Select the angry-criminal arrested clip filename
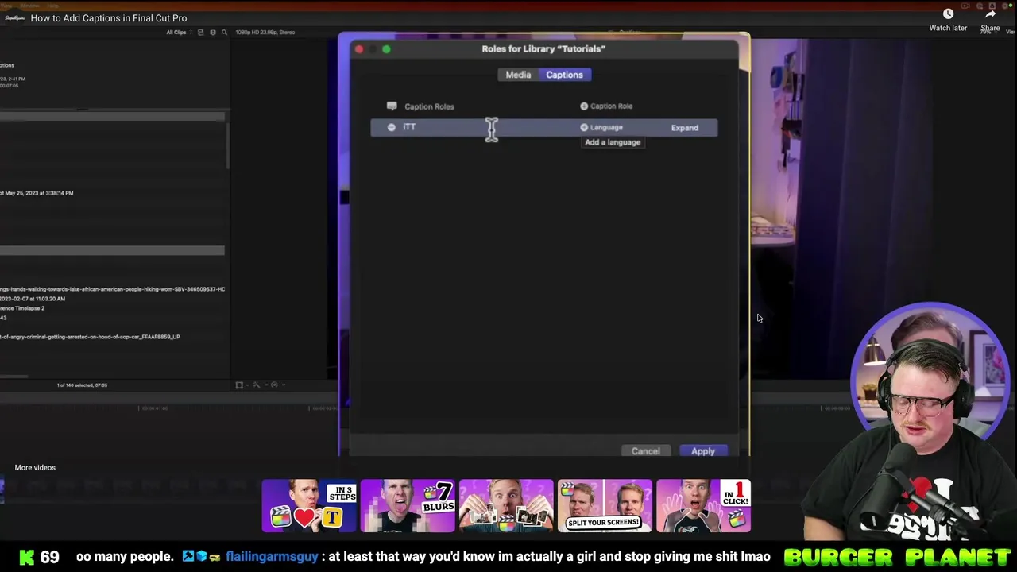 point(90,337)
